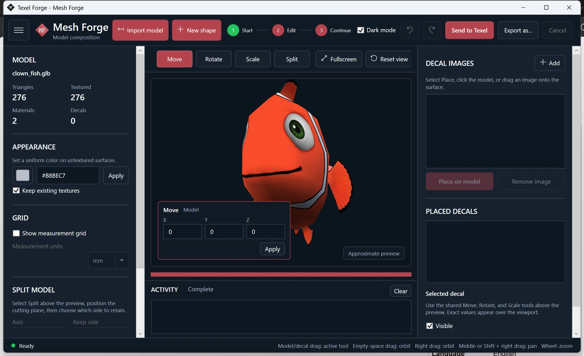Image resolution: width=584 pixels, height=356 pixels.
Task: Open the appearance color swatch
Action: 23,175
